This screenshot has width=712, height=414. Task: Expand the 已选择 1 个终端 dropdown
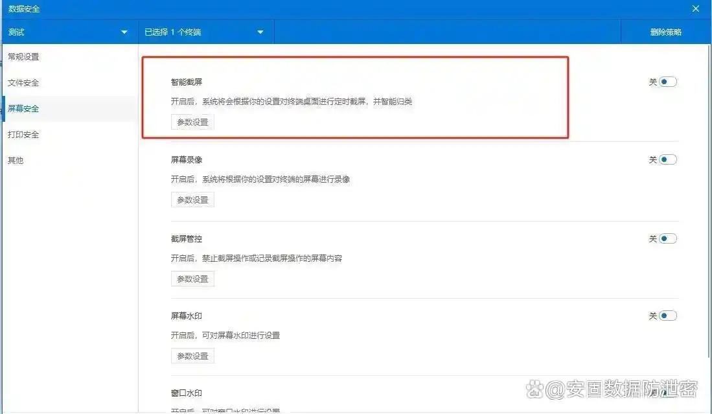pos(206,32)
